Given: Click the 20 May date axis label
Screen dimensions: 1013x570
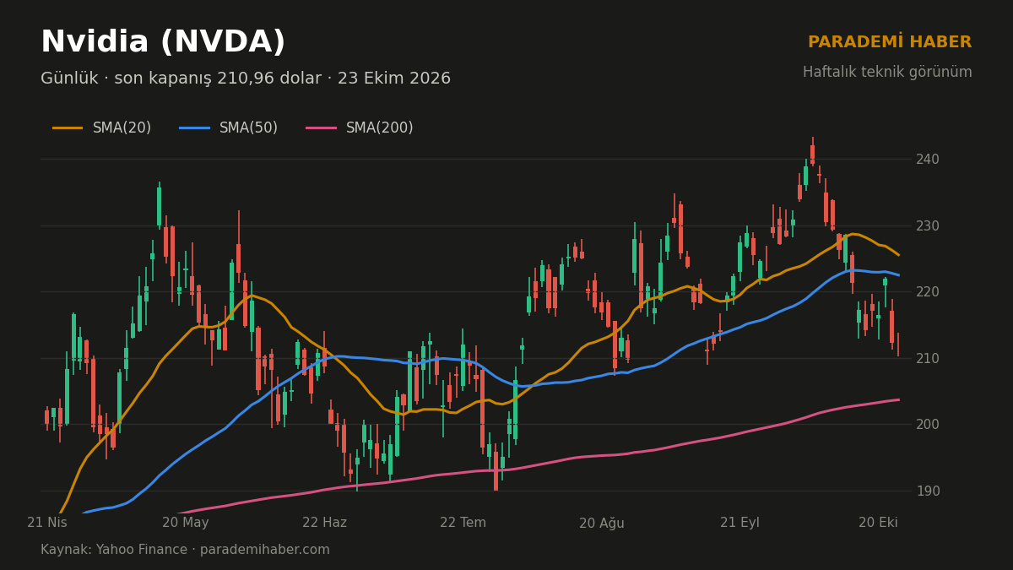Looking at the screenshot, I should [x=186, y=523].
